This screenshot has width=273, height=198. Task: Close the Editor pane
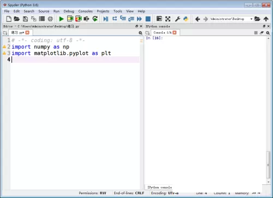141,26
